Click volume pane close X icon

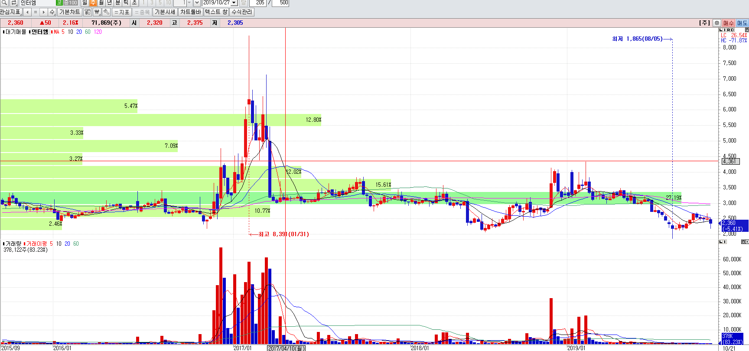click(746, 242)
